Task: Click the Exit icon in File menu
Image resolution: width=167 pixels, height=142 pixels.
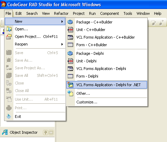Action: (9, 116)
